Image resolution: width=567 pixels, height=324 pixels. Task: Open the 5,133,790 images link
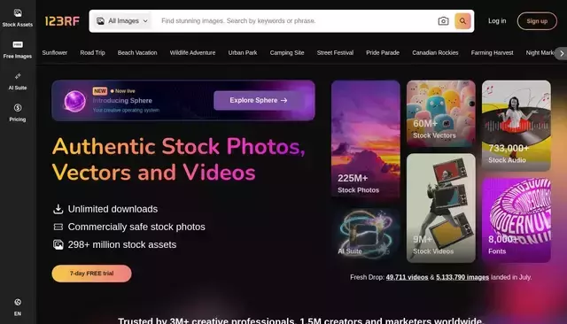pyautogui.click(x=462, y=277)
